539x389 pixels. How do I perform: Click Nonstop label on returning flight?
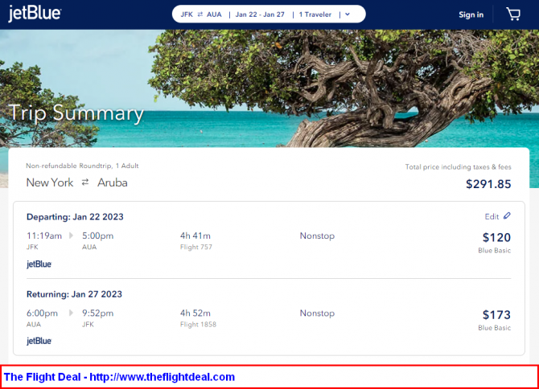pos(317,313)
